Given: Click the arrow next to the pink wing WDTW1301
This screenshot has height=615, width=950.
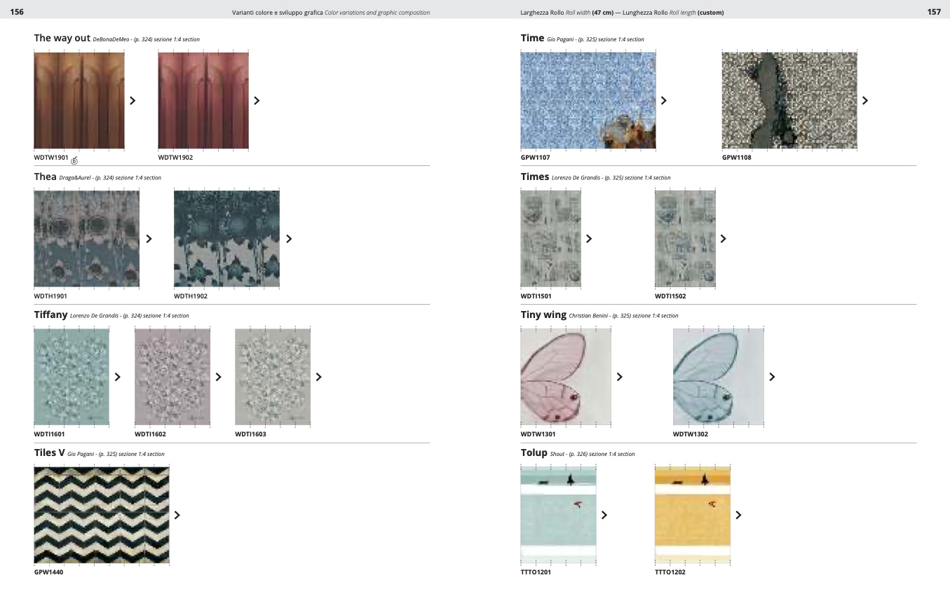Looking at the screenshot, I should (620, 377).
